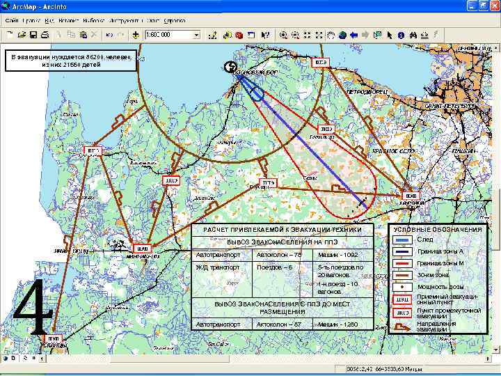Viewport: 501px width, 376px height.
Task: Expand the map scale 1:600 000 dropdown
Action: click(x=197, y=35)
